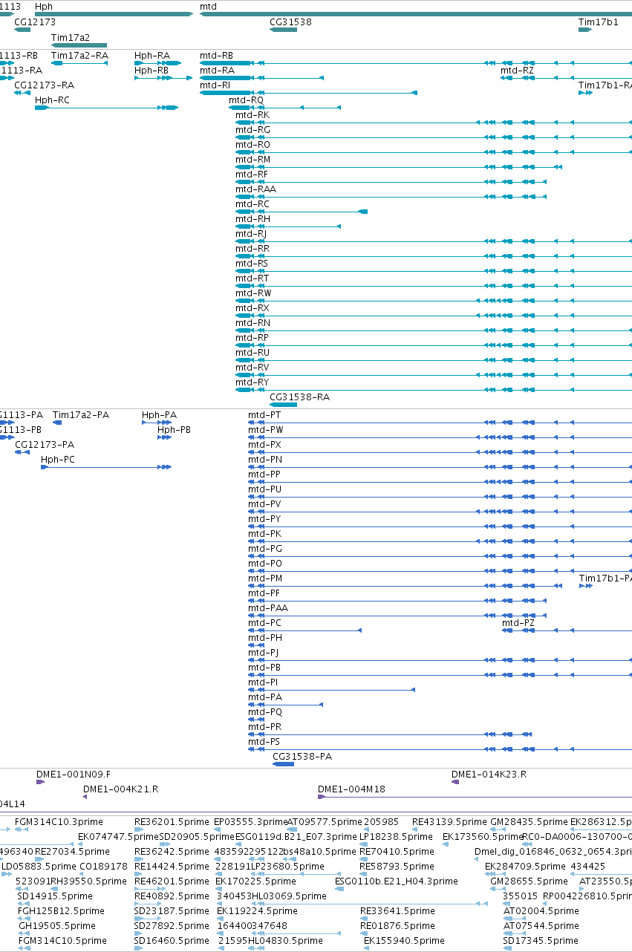Screen dimensions: 632x952
Task: Click protein Hph-PA
Action: [160, 415]
